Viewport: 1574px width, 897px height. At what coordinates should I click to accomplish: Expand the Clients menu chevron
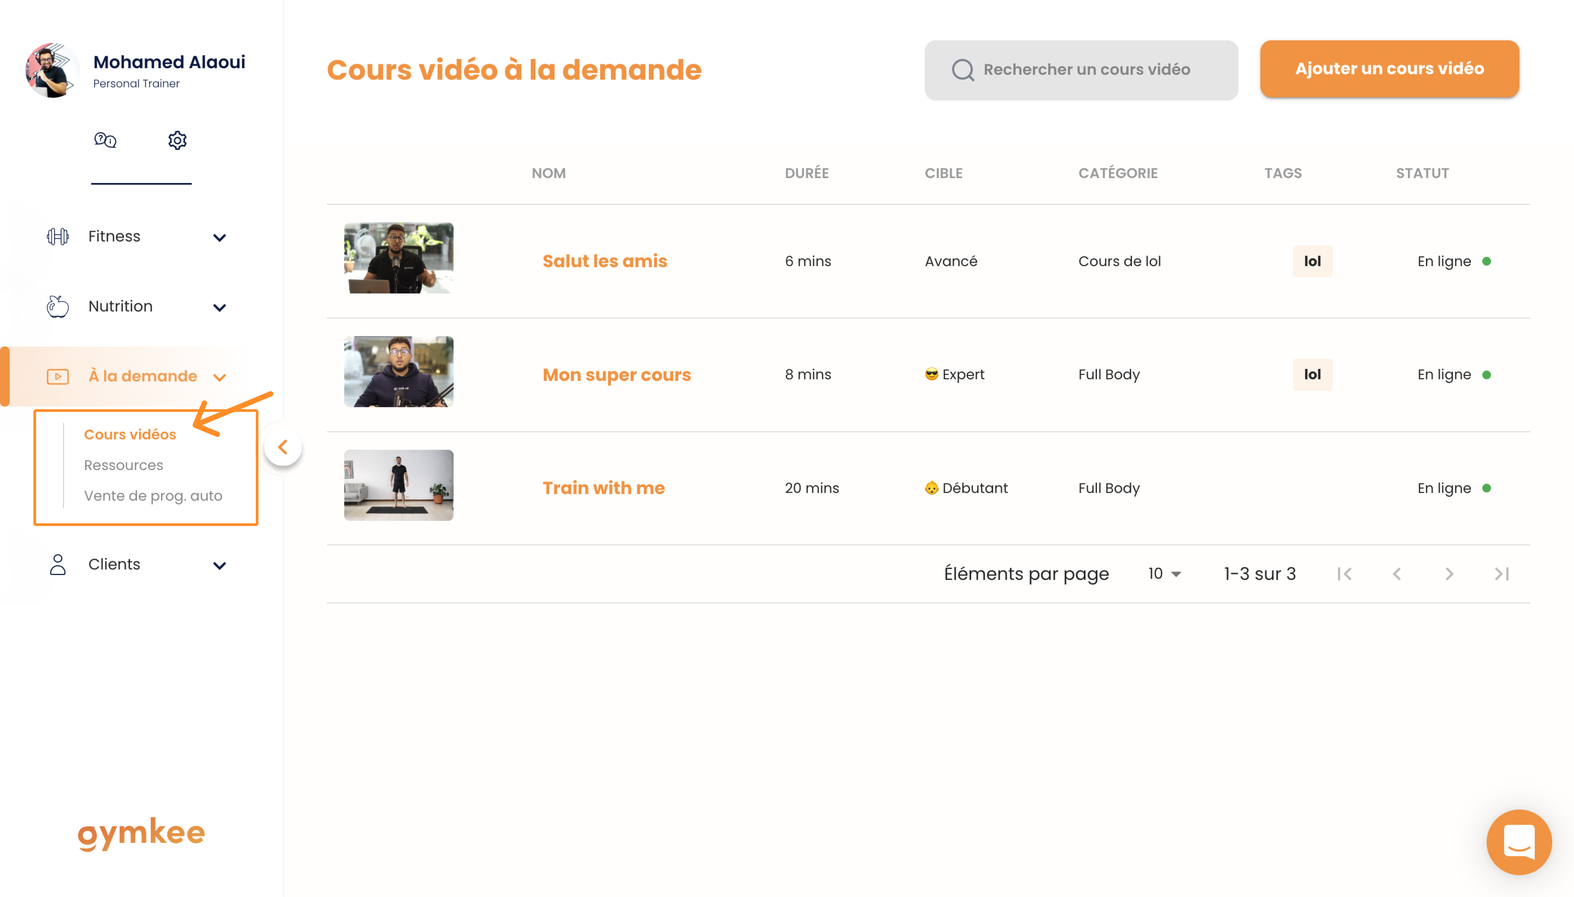(x=219, y=566)
